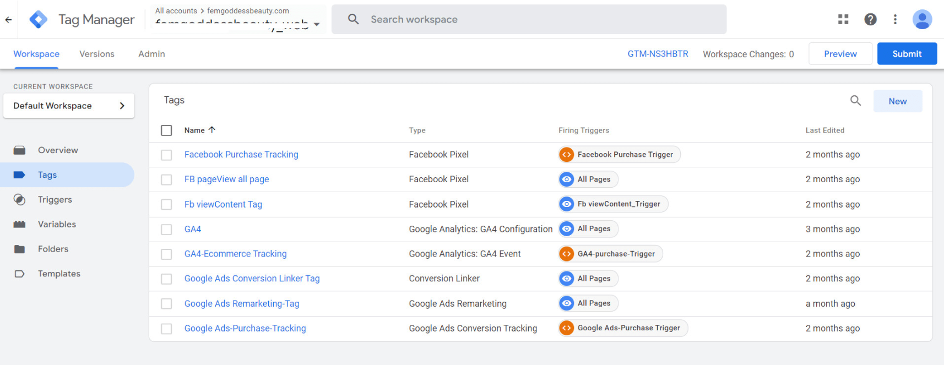Toggle the select-all tags checkbox

tap(166, 130)
